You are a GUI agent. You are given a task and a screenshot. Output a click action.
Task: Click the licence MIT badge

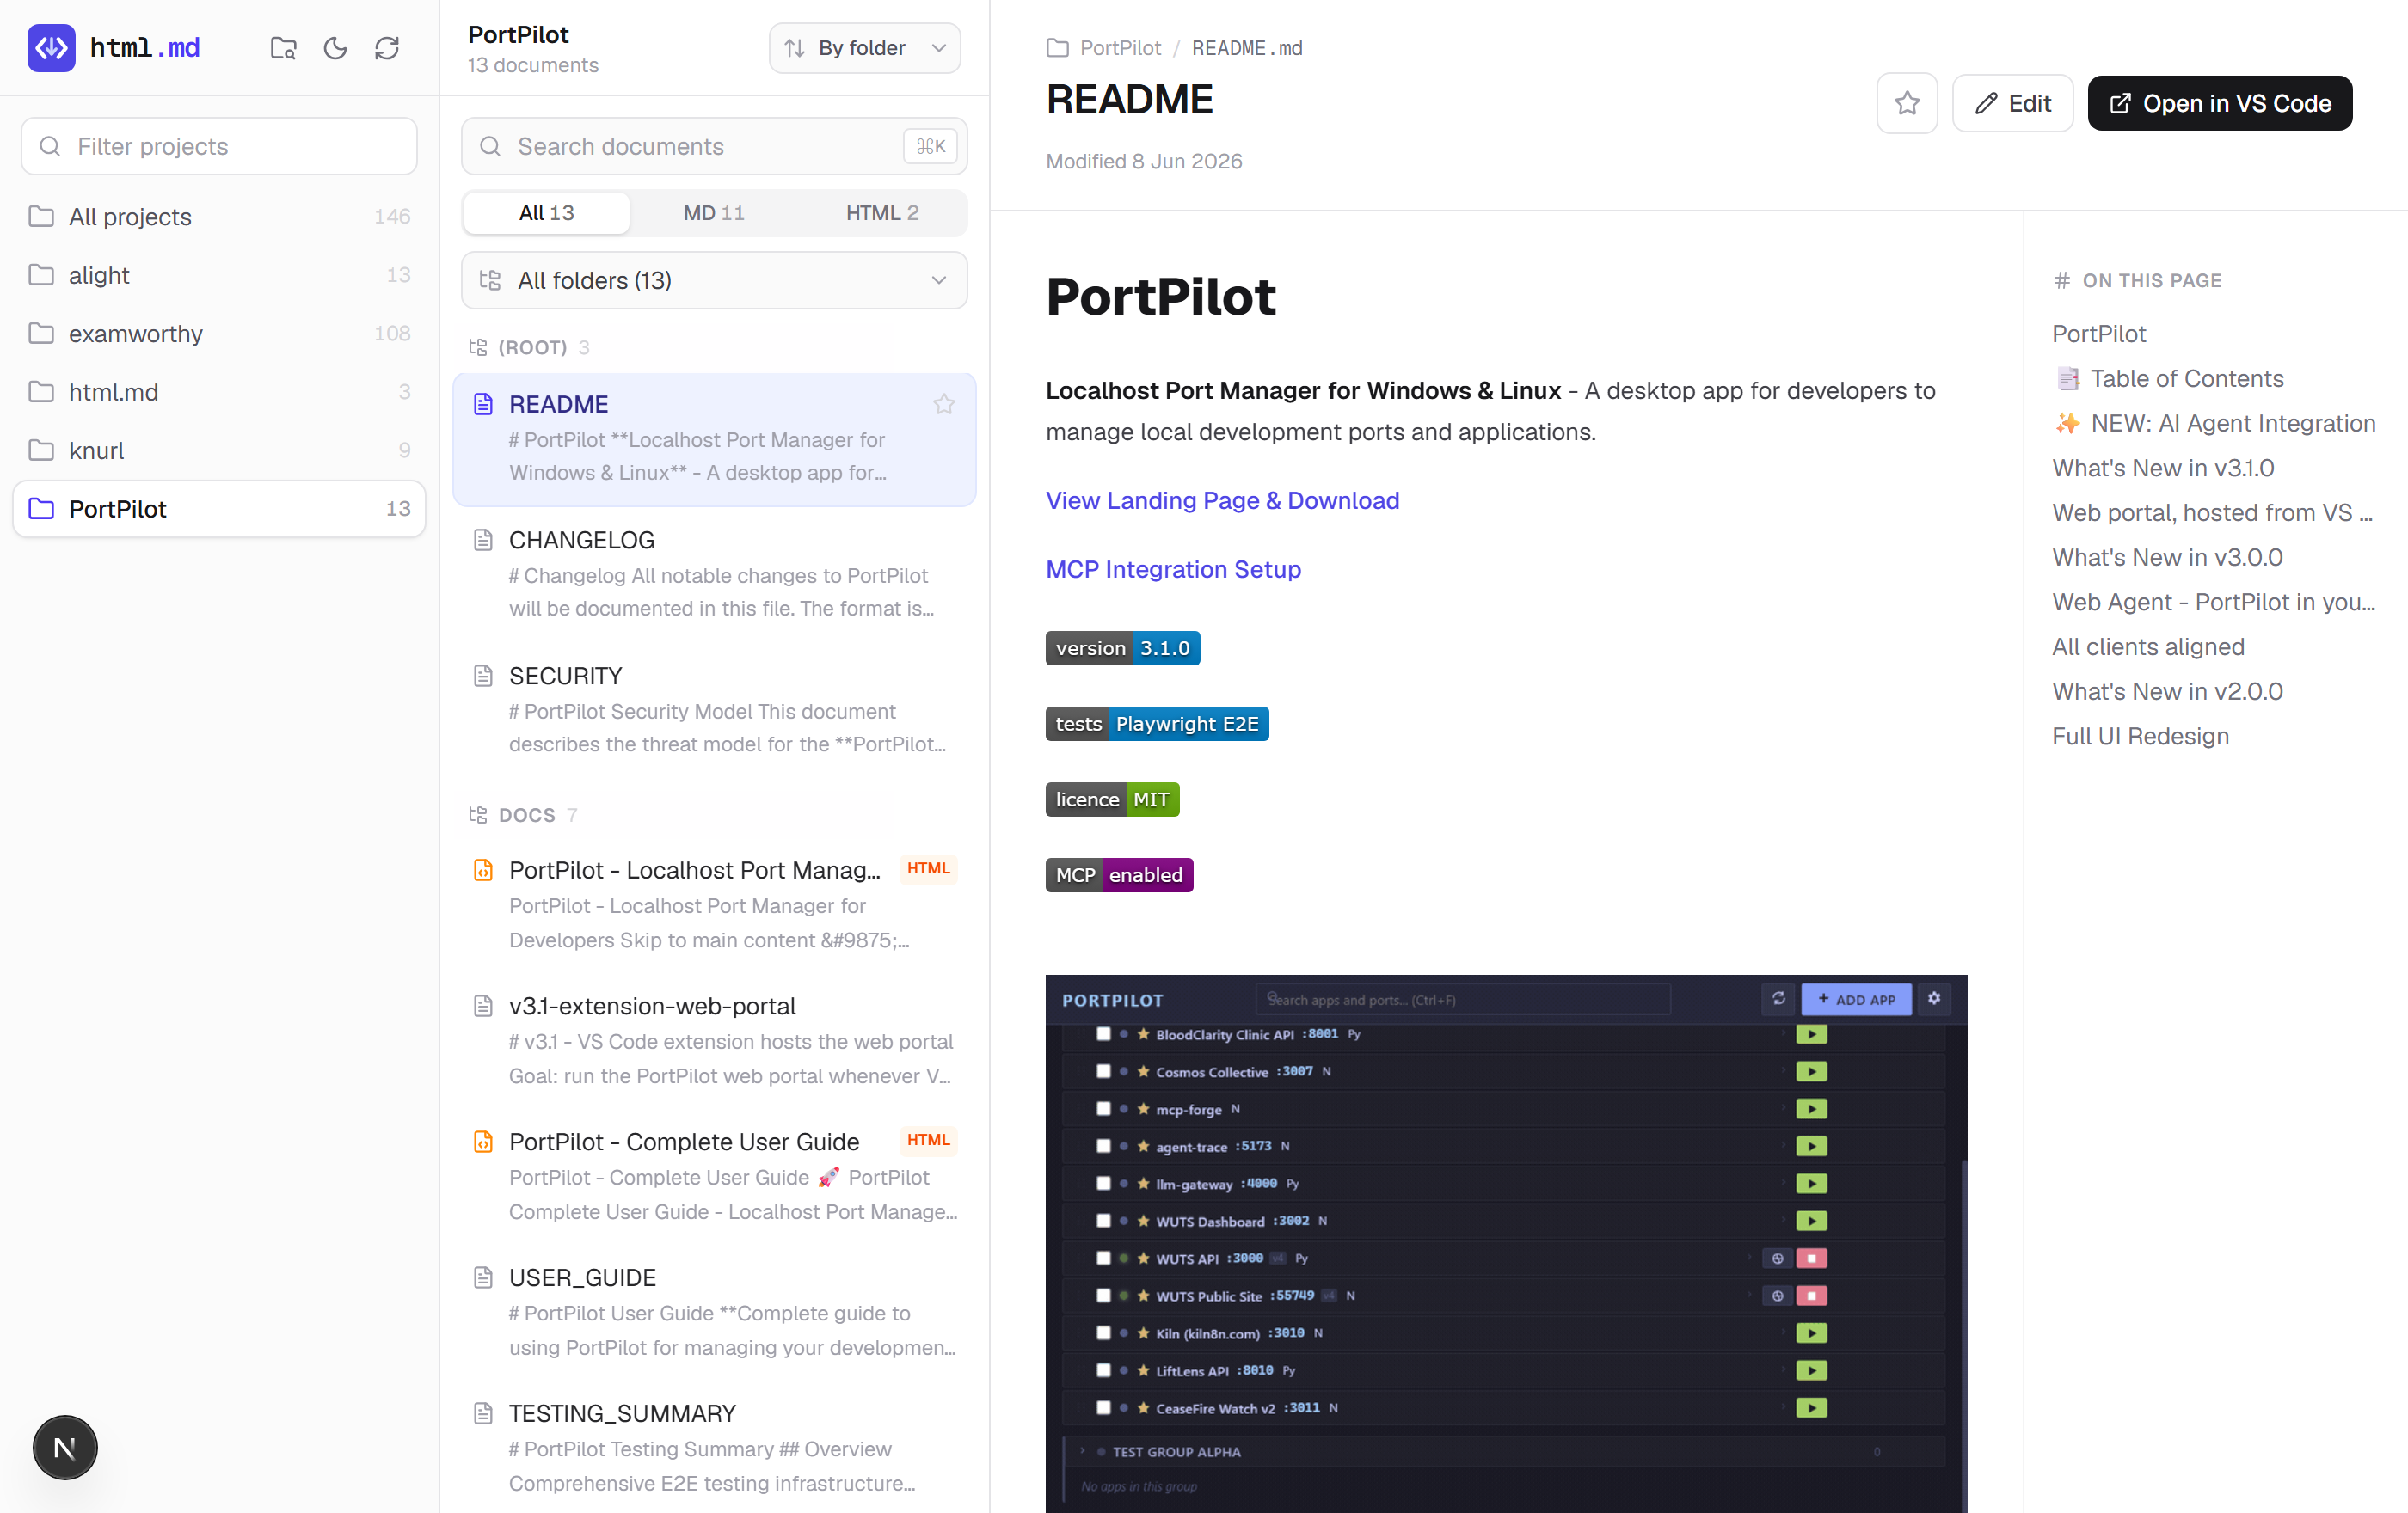coord(1112,800)
